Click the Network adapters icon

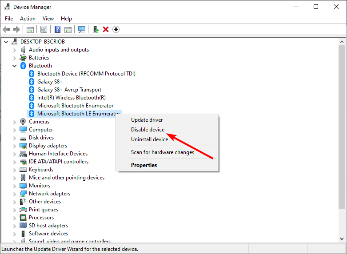pos(23,194)
